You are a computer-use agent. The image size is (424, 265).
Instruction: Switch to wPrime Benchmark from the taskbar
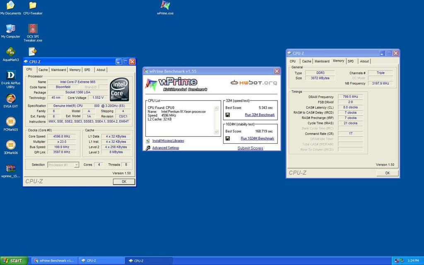55,261
